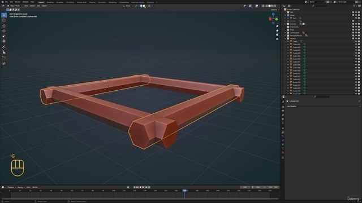Switch perspective/orthographic with the grid icon
Screen dimensions: 362x203
[x=277, y=39]
